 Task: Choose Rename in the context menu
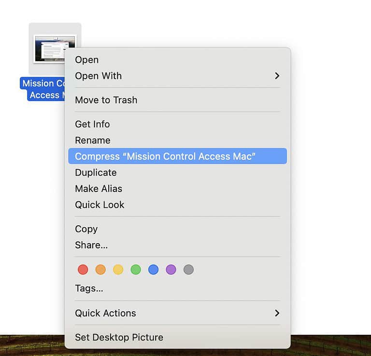[93, 140]
